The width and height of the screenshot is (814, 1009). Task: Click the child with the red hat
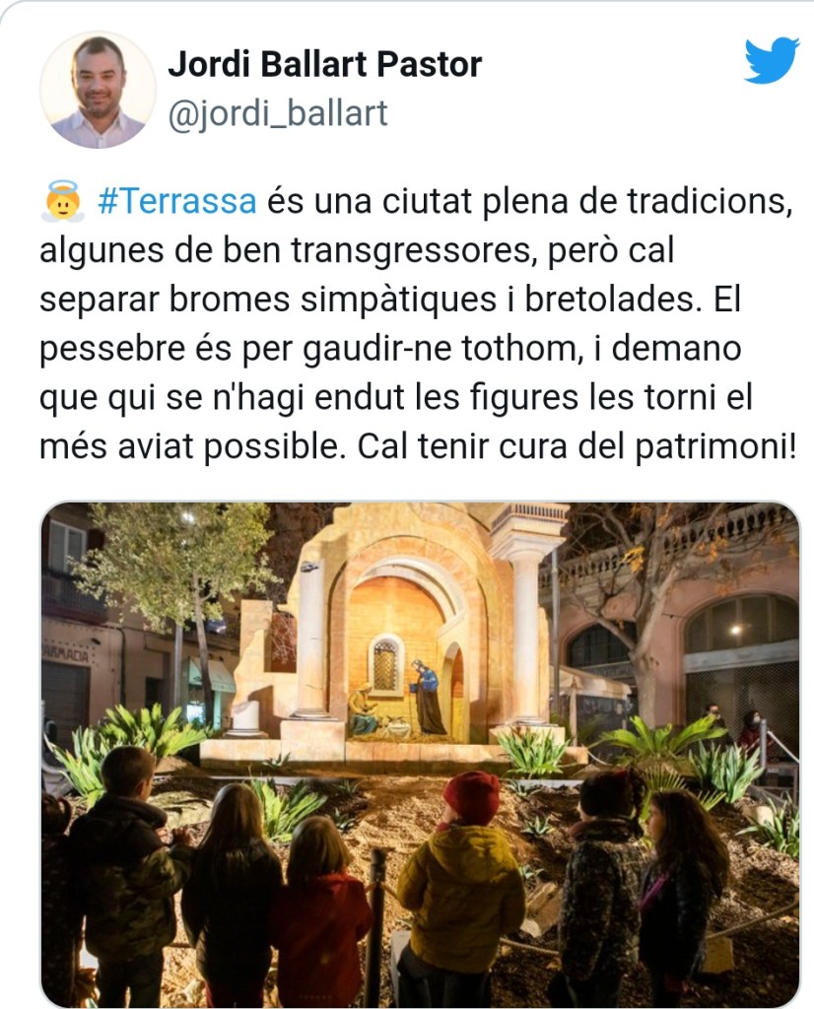tap(471, 797)
